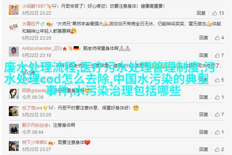Reply to 树下少年郎K's comment
This screenshot has width=232, height=155.
tap(204, 149)
